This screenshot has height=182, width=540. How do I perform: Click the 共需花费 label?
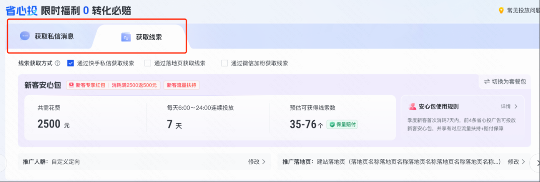tap(49, 108)
